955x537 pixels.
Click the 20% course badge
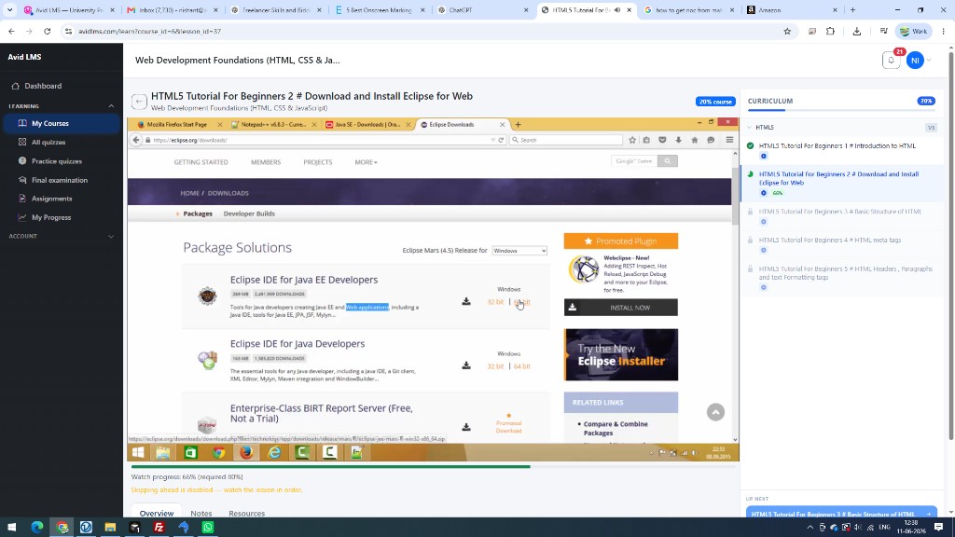[x=715, y=102]
